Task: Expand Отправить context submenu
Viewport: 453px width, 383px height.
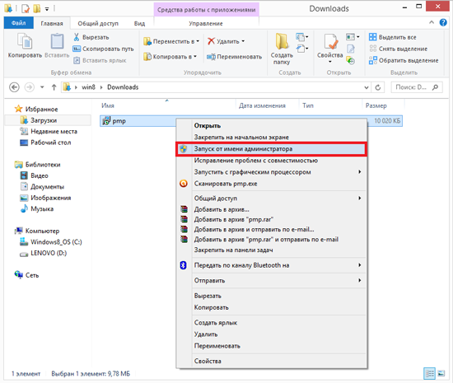Action: tap(272, 281)
